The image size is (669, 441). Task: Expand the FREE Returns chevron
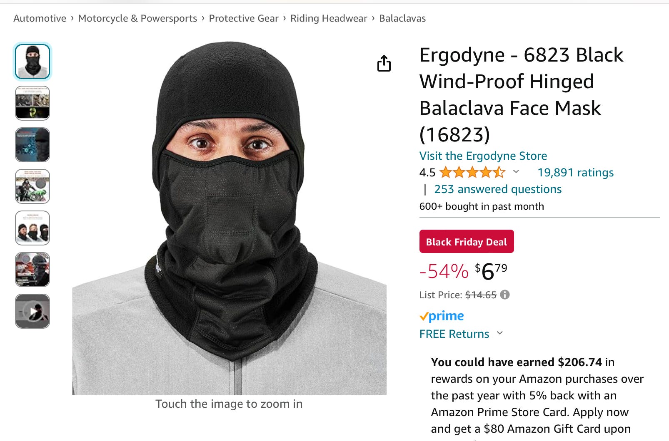[x=500, y=333]
